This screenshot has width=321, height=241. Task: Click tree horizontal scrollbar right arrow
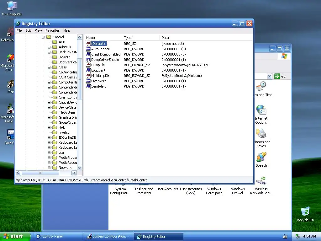point(74,173)
